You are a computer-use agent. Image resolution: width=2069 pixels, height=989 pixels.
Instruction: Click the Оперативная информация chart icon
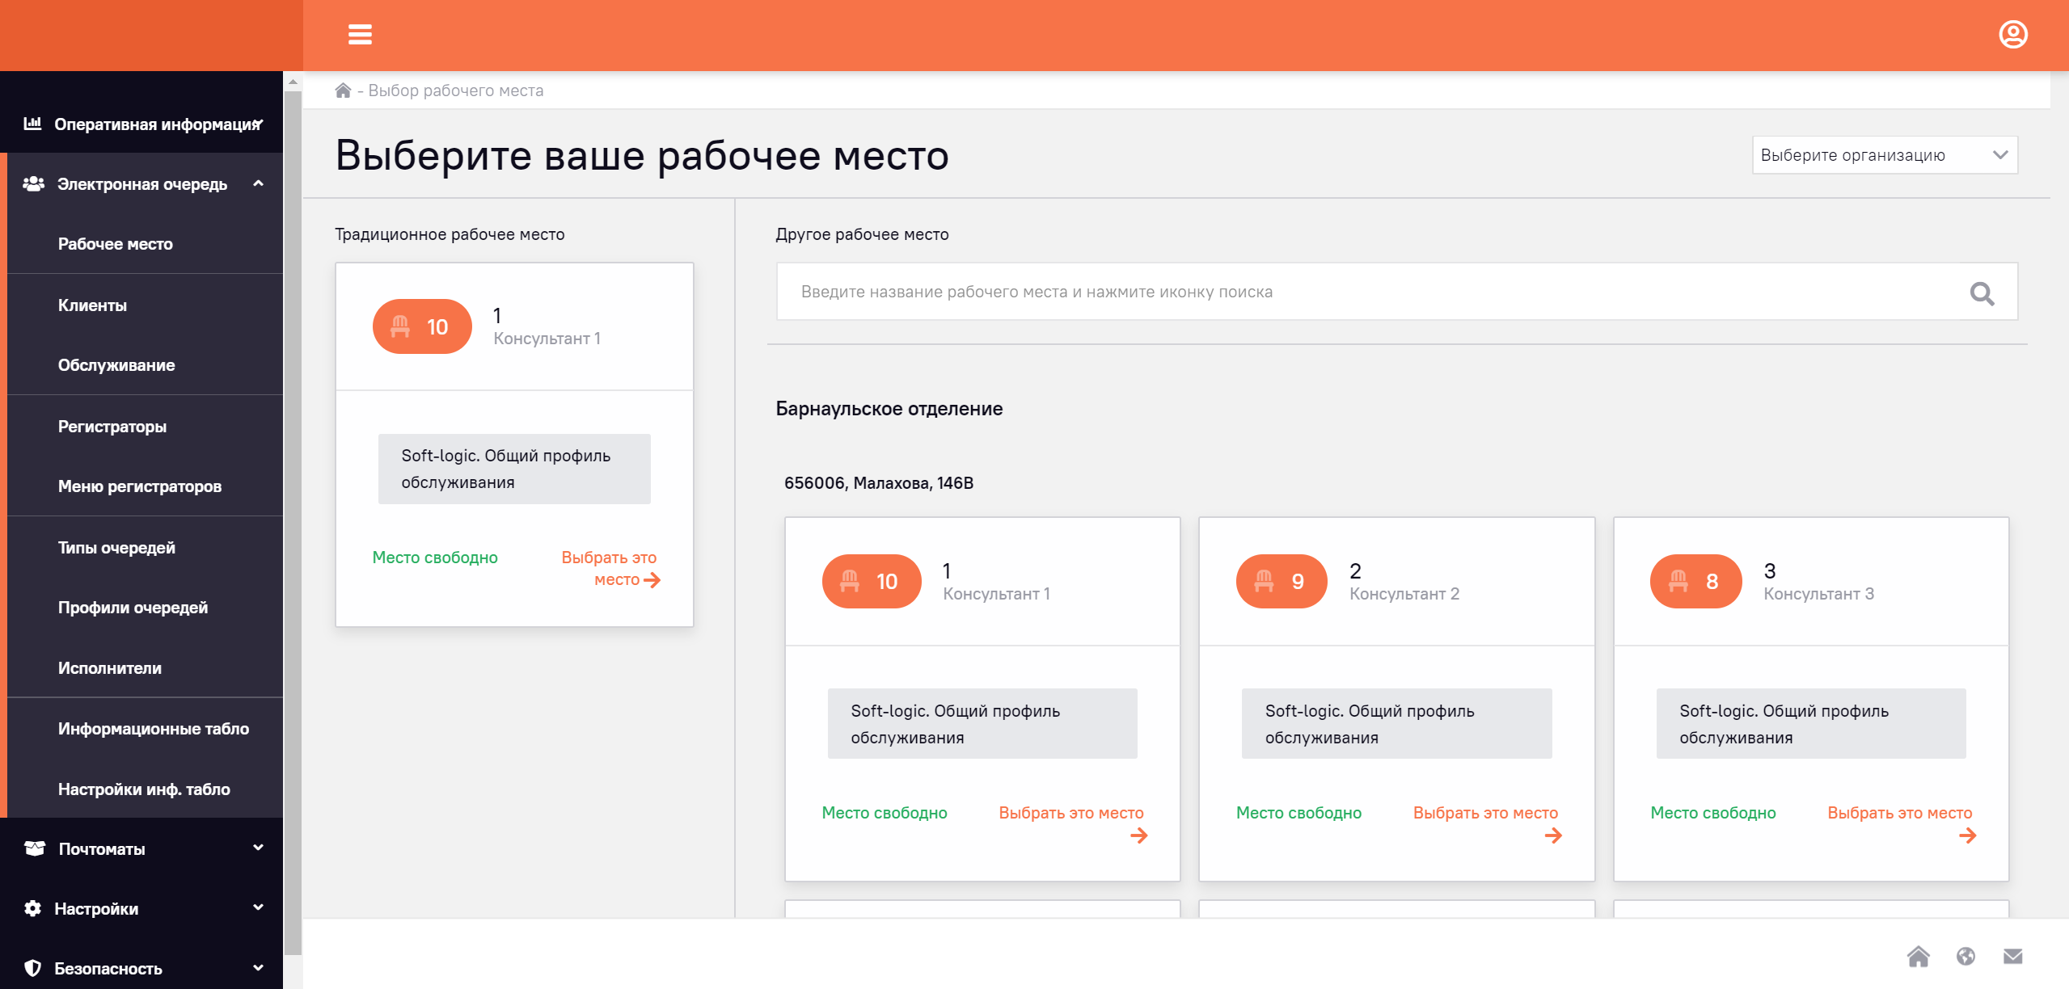point(32,124)
